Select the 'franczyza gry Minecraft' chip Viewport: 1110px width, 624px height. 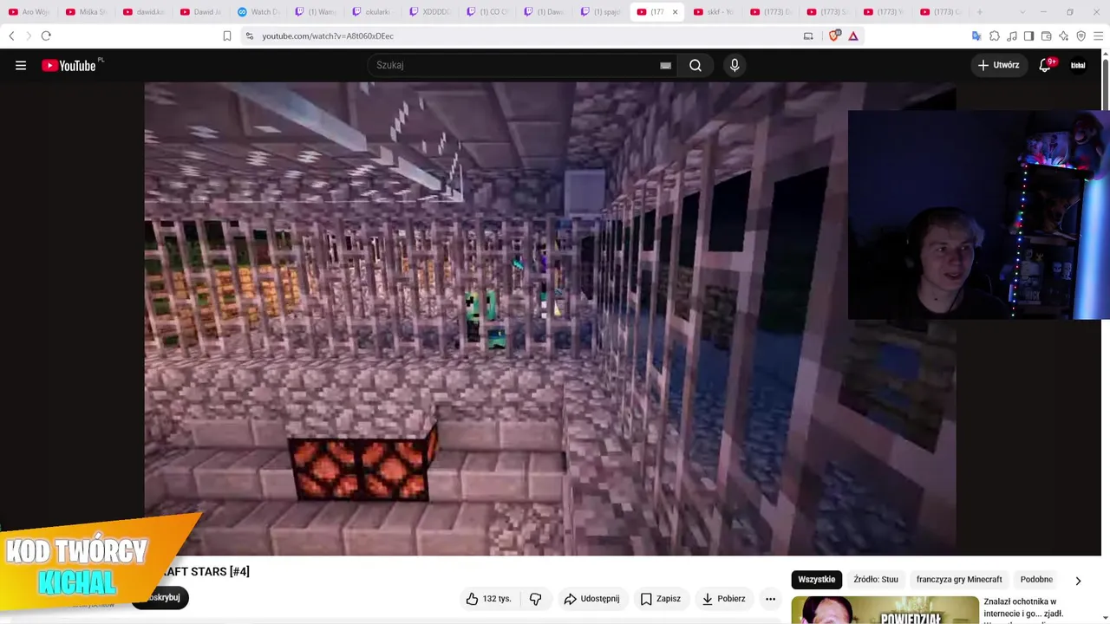959,580
